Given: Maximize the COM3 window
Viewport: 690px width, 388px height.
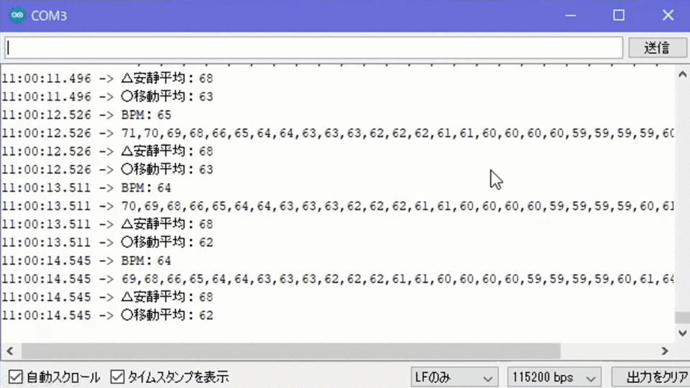Looking at the screenshot, I should coord(619,15).
